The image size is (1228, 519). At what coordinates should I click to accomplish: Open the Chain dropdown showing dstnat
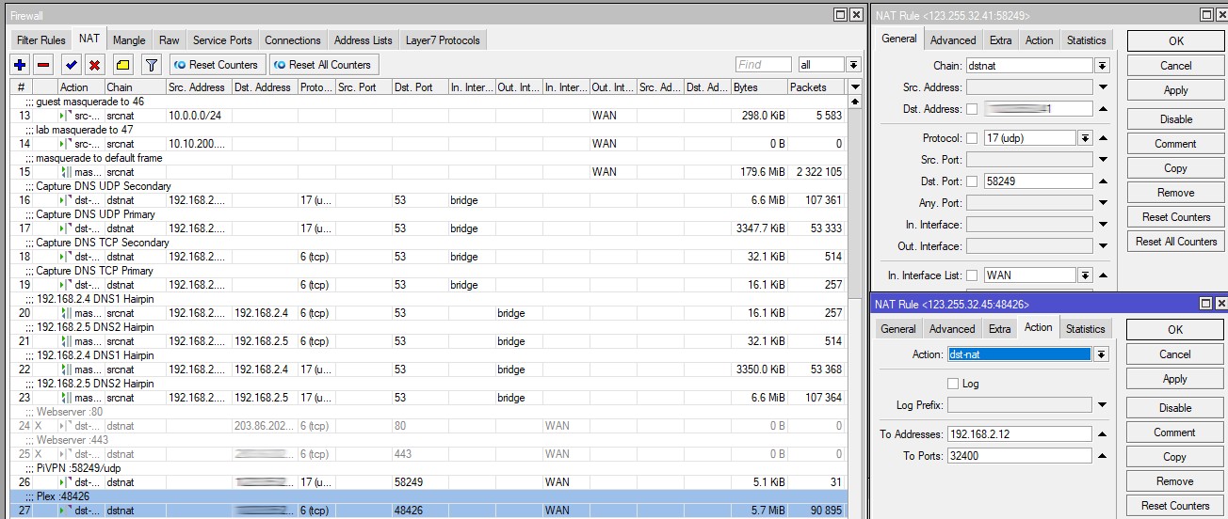tap(1102, 66)
